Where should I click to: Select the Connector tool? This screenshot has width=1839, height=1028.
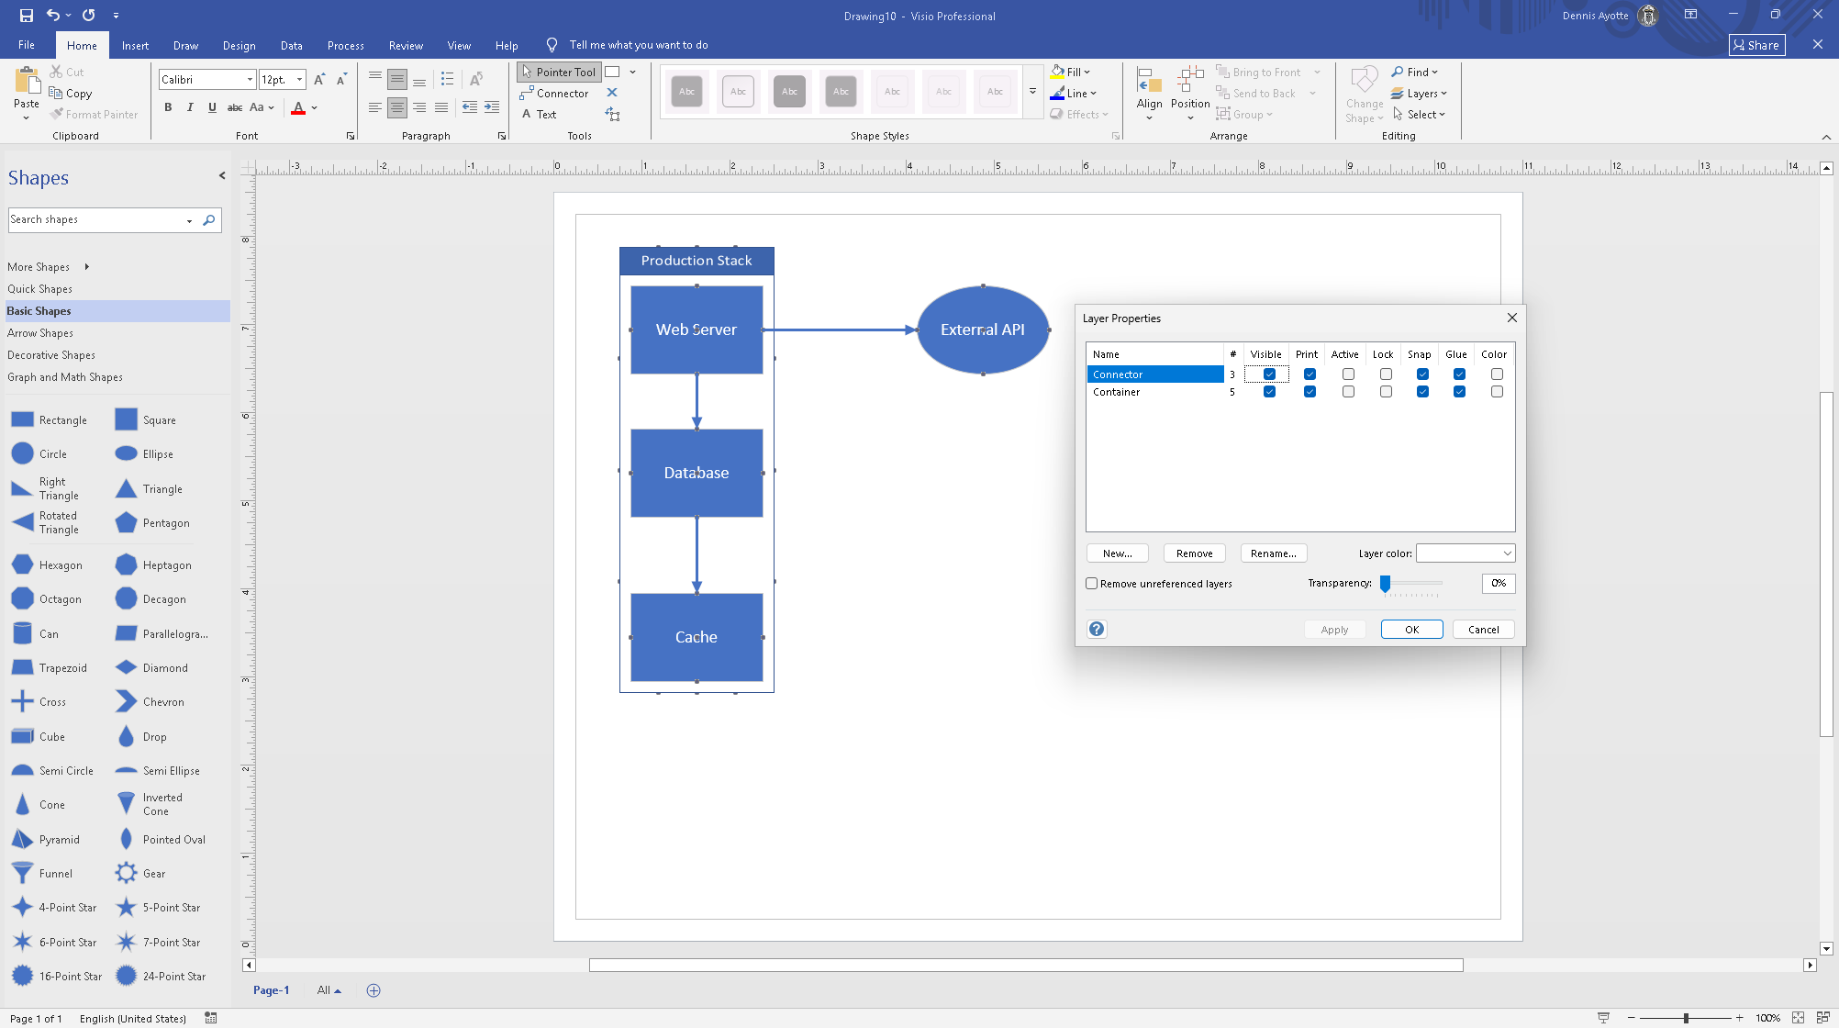554,93
